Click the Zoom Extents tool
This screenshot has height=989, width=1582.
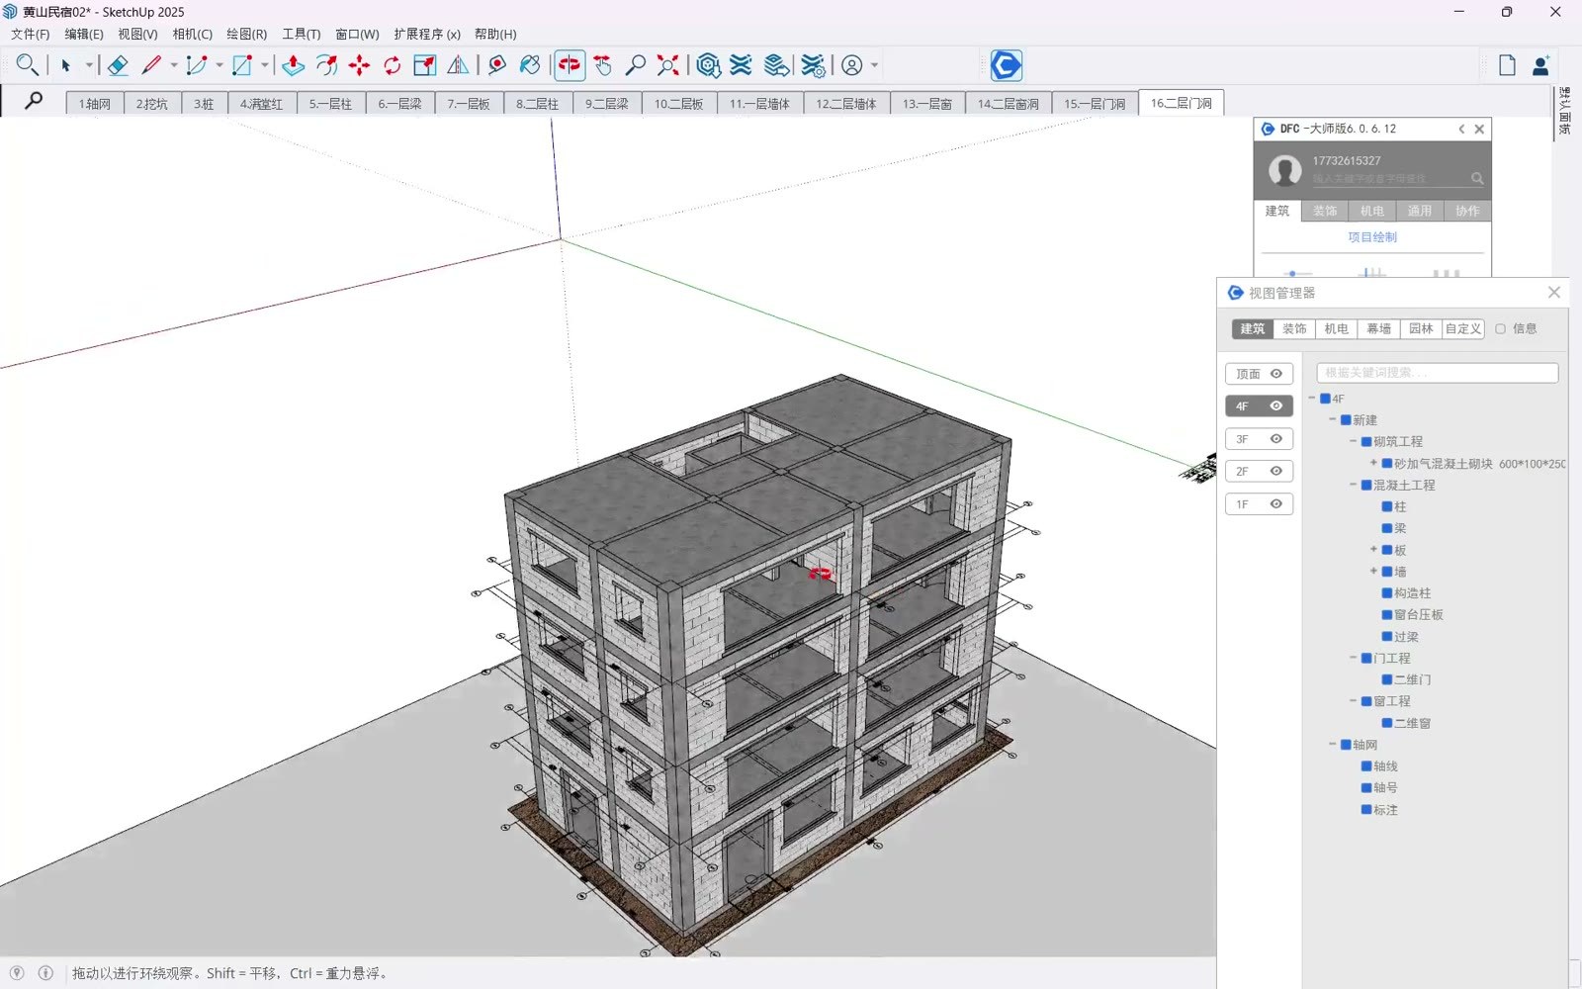tap(668, 65)
